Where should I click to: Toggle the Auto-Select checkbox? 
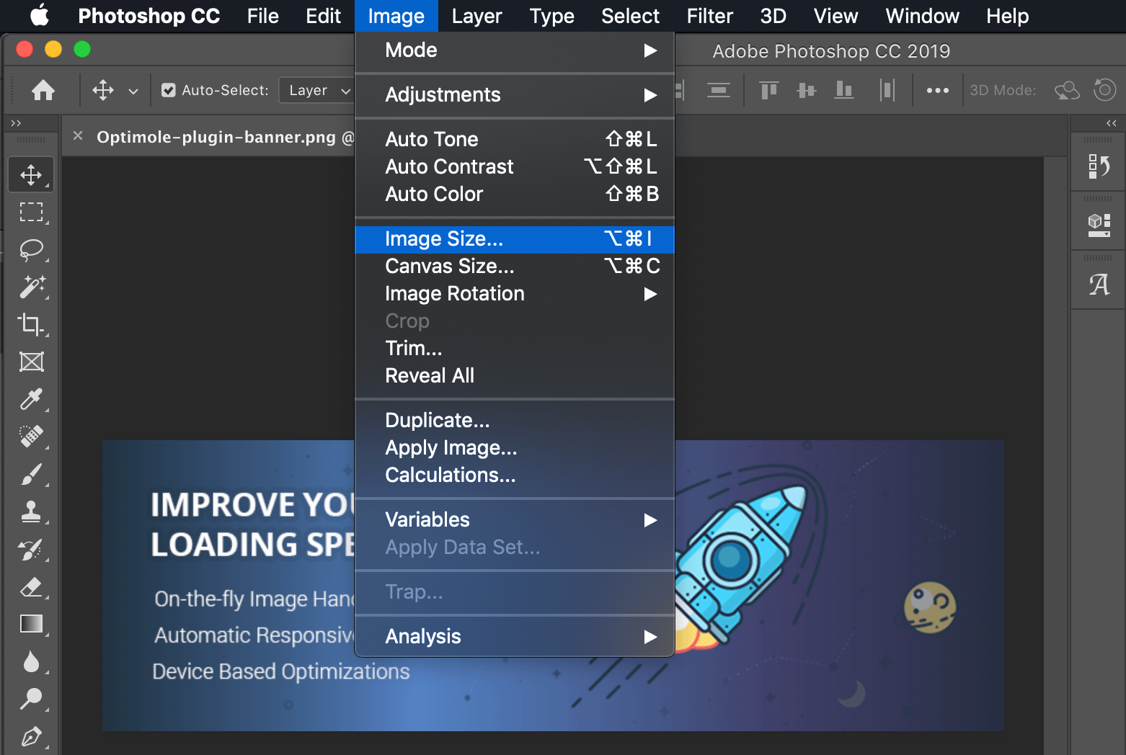(169, 90)
